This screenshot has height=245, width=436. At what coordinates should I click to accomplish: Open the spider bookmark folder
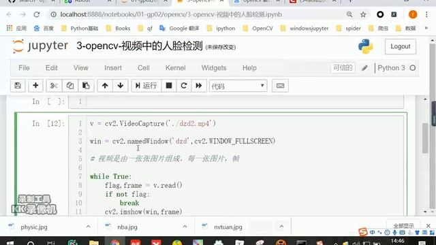click(348, 29)
